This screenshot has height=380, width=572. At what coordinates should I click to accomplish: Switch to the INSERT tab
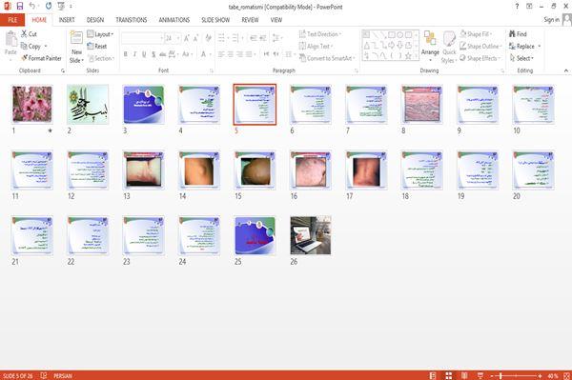coord(67,20)
